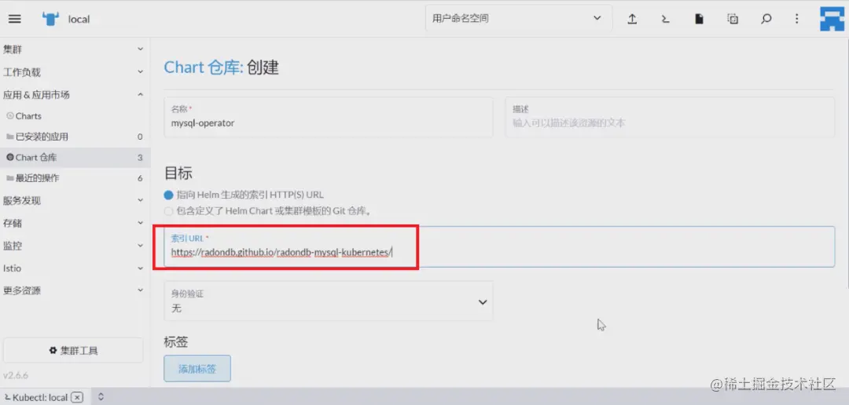Open the kubectl shell icon

[x=666, y=19]
